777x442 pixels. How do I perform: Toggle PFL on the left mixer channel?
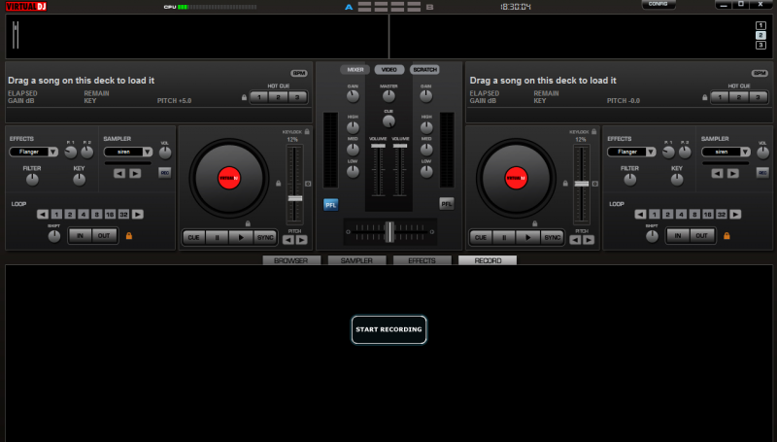[x=331, y=204]
